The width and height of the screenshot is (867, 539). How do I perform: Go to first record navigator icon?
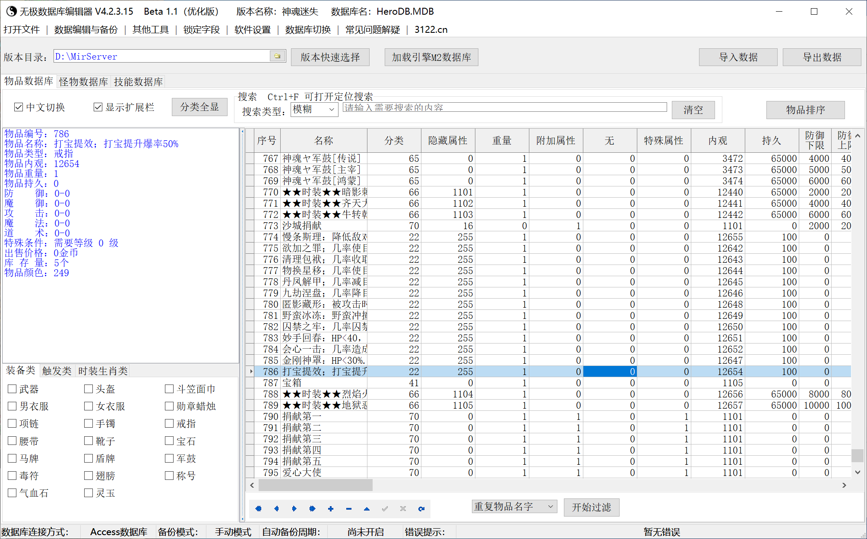pyautogui.click(x=258, y=508)
